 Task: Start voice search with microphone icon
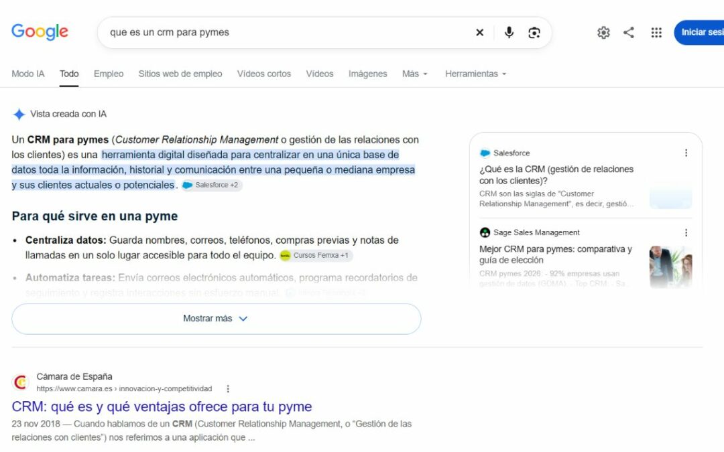(509, 32)
